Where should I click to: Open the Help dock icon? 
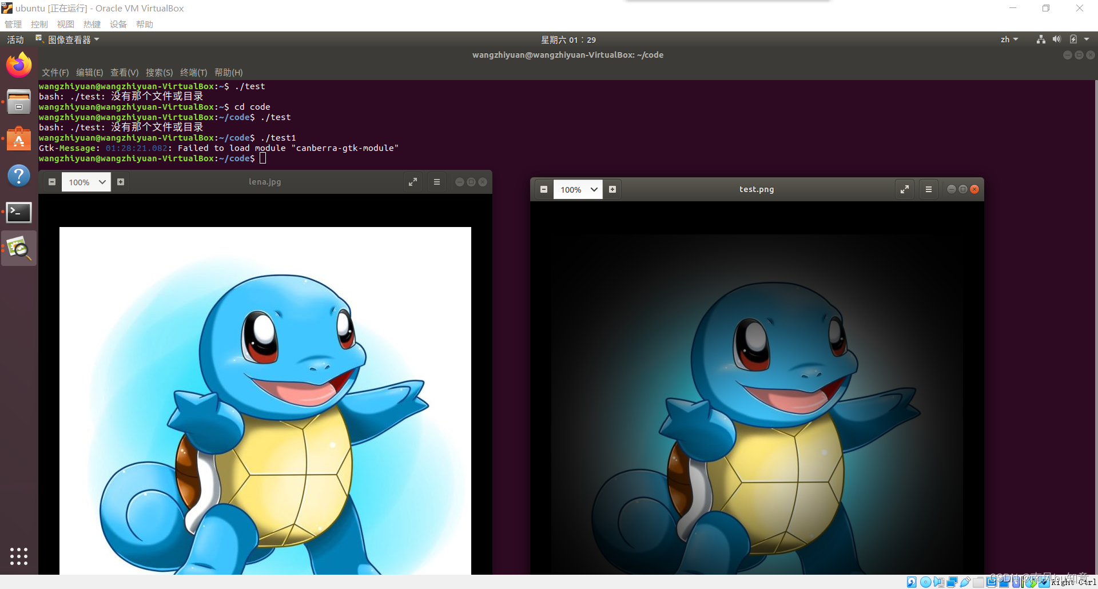[19, 176]
